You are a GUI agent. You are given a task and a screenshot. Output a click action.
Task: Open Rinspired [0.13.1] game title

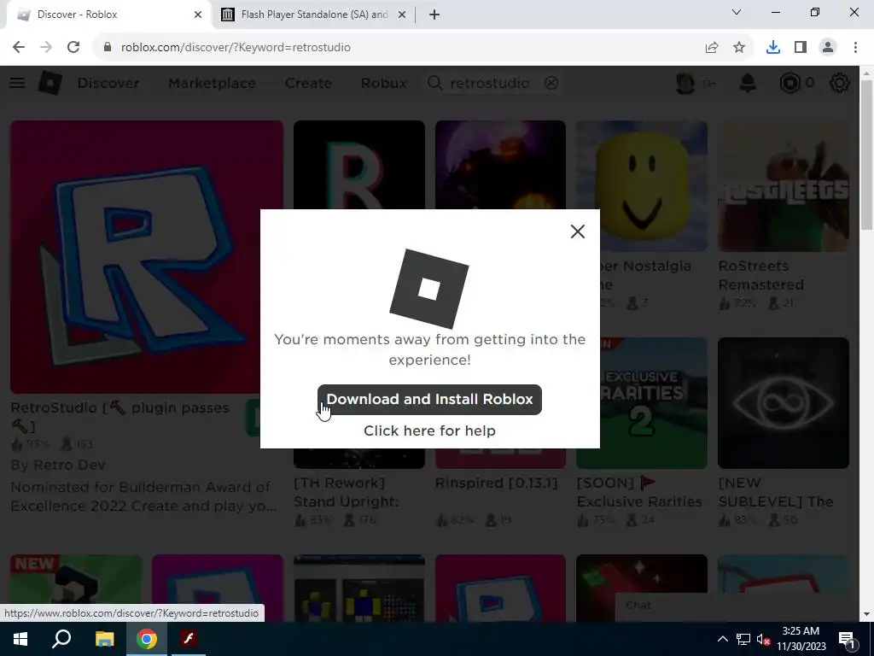coord(496,483)
